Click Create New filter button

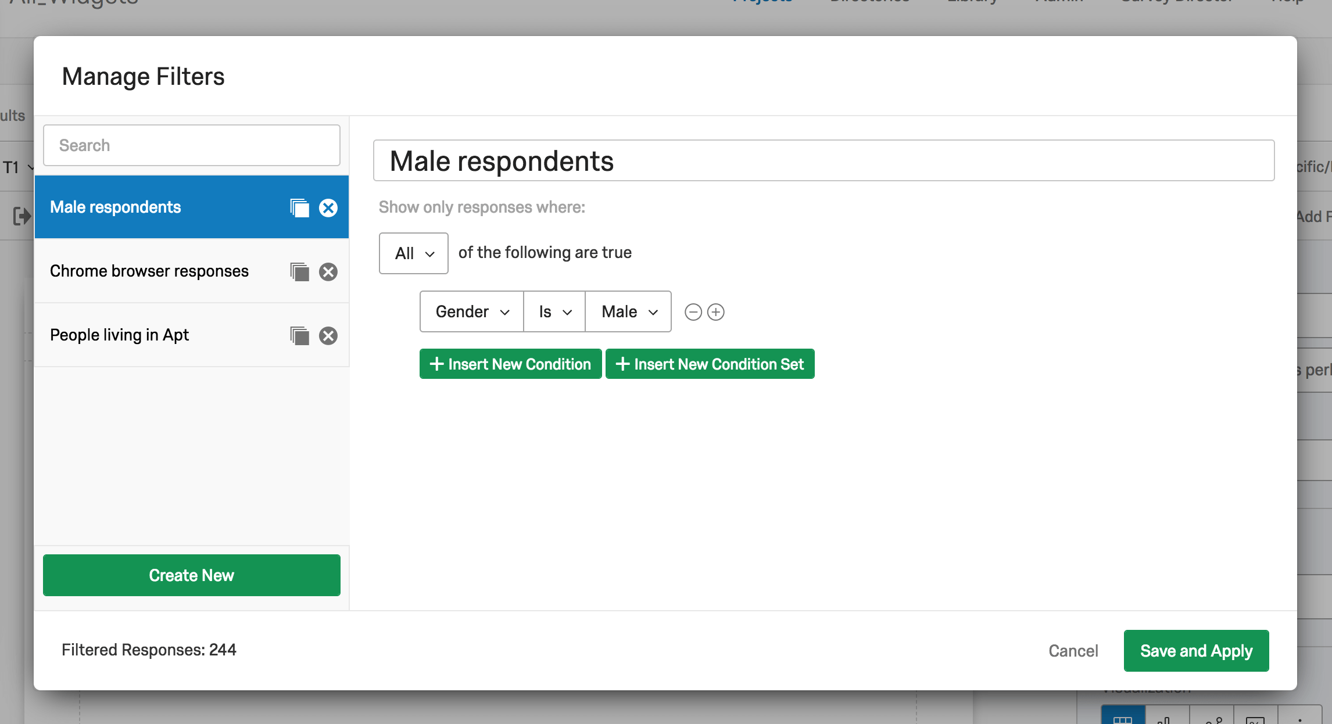(x=192, y=575)
